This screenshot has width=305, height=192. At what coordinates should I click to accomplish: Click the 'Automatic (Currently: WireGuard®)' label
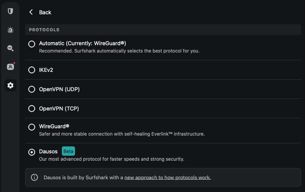(82, 43)
